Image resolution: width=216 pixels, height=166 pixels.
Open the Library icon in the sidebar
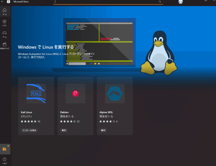[x=5, y=149]
